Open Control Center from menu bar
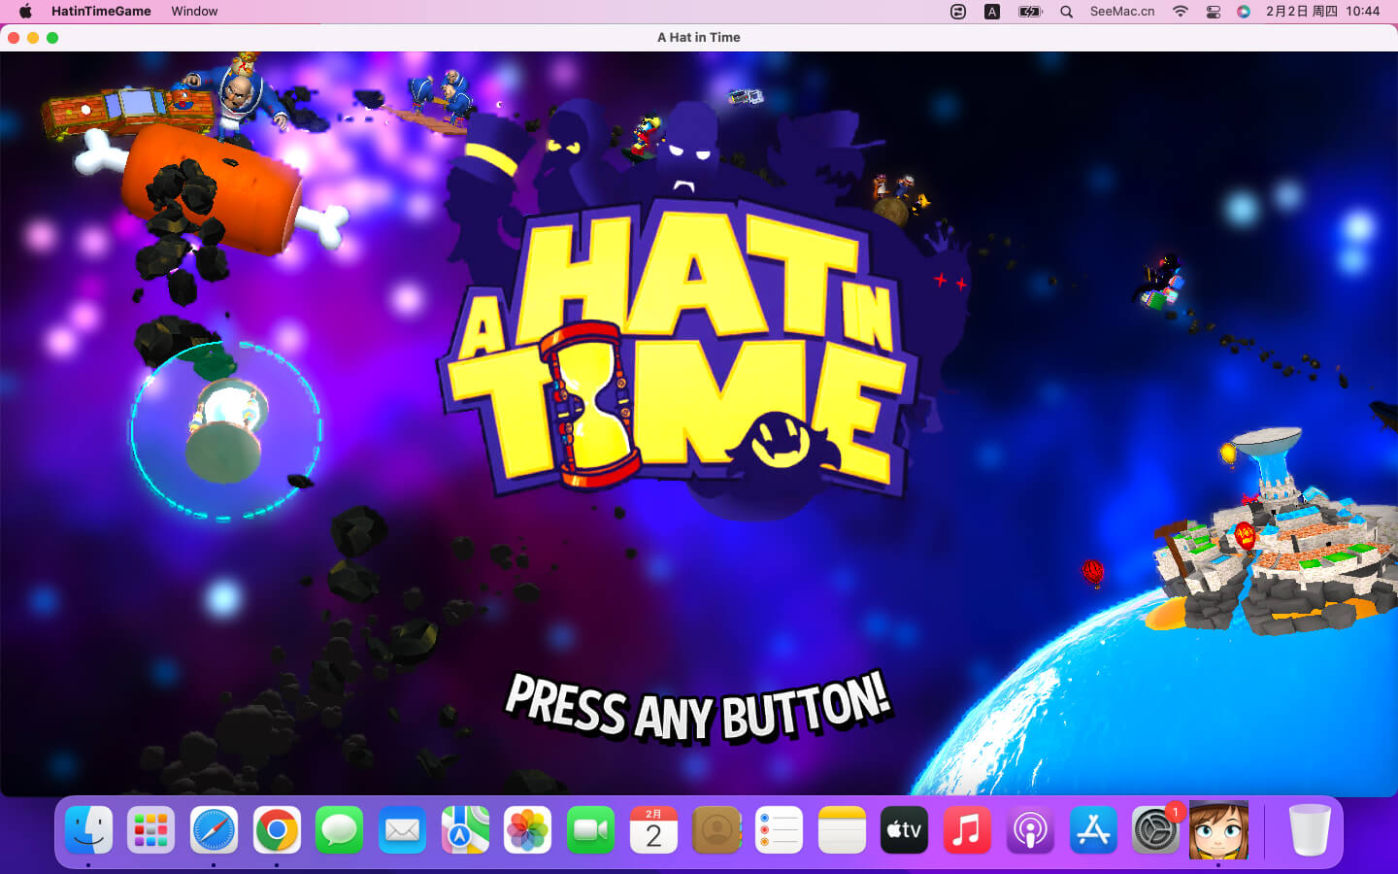Image resolution: width=1398 pixels, height=874 pixels. pyautogui.click(x=1213, y=12)
